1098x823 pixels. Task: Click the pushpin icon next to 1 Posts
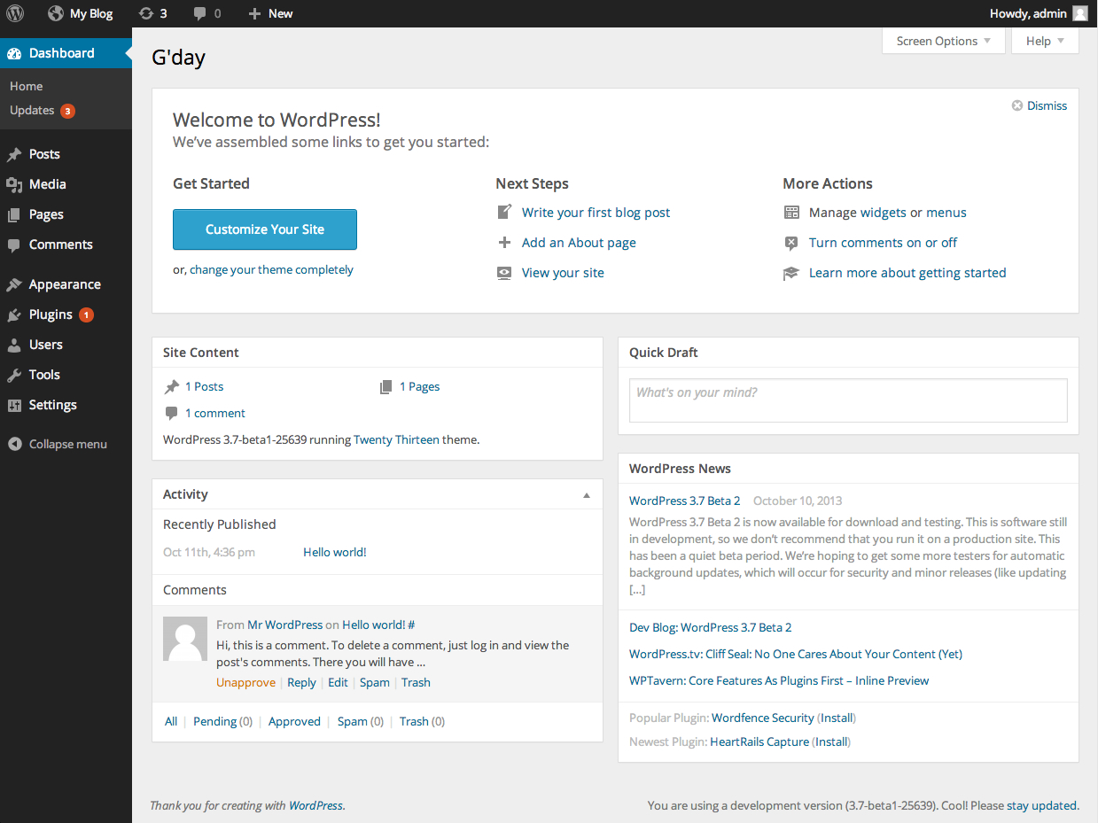172,387
